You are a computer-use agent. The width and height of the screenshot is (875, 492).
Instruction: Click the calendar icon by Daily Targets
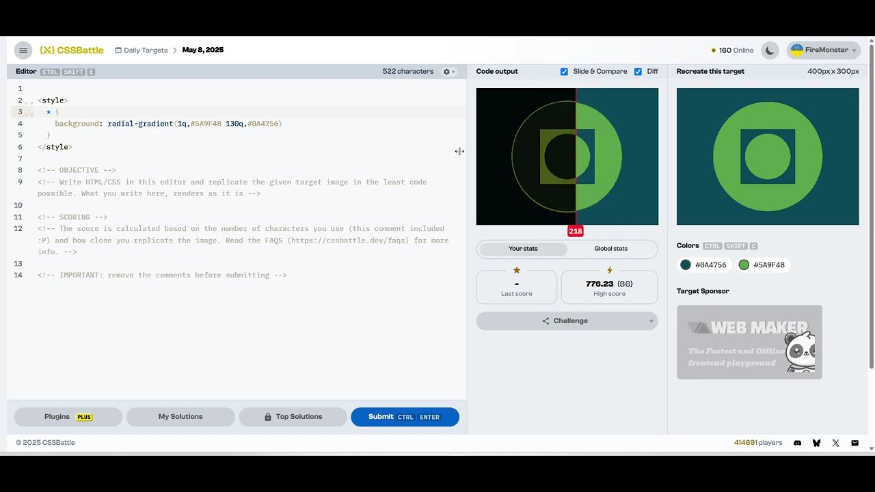[x=118, y=51]
